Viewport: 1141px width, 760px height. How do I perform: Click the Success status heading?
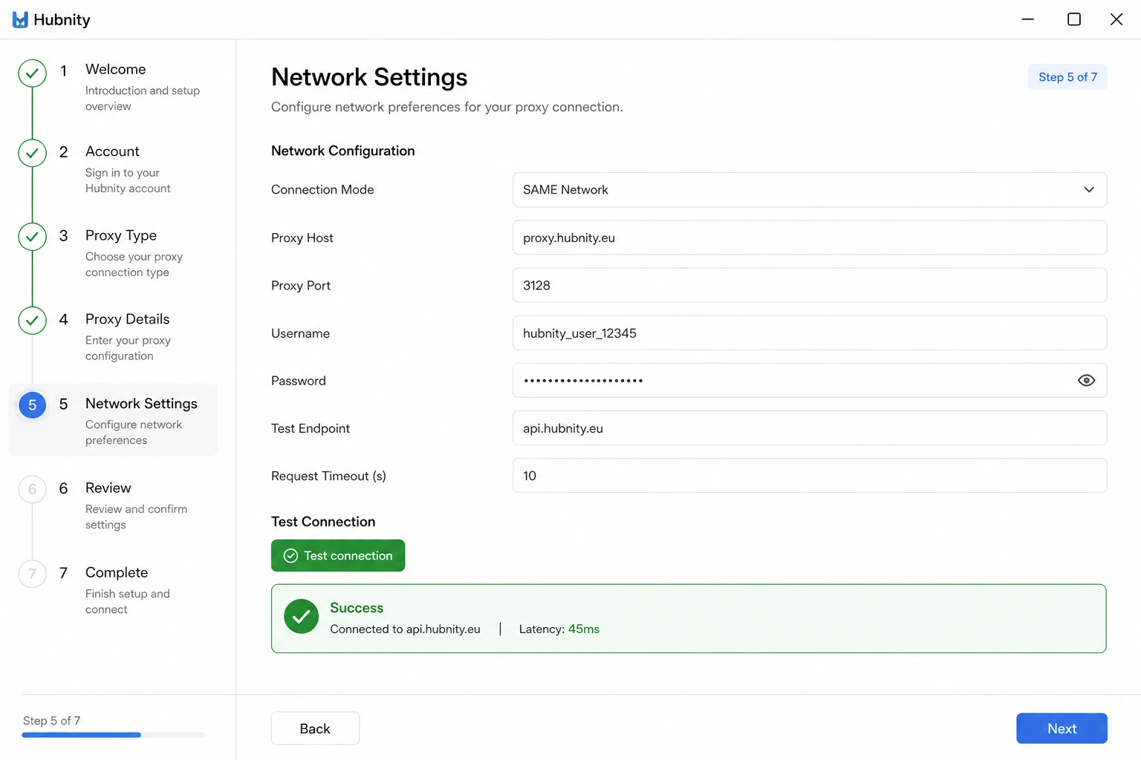357,608
